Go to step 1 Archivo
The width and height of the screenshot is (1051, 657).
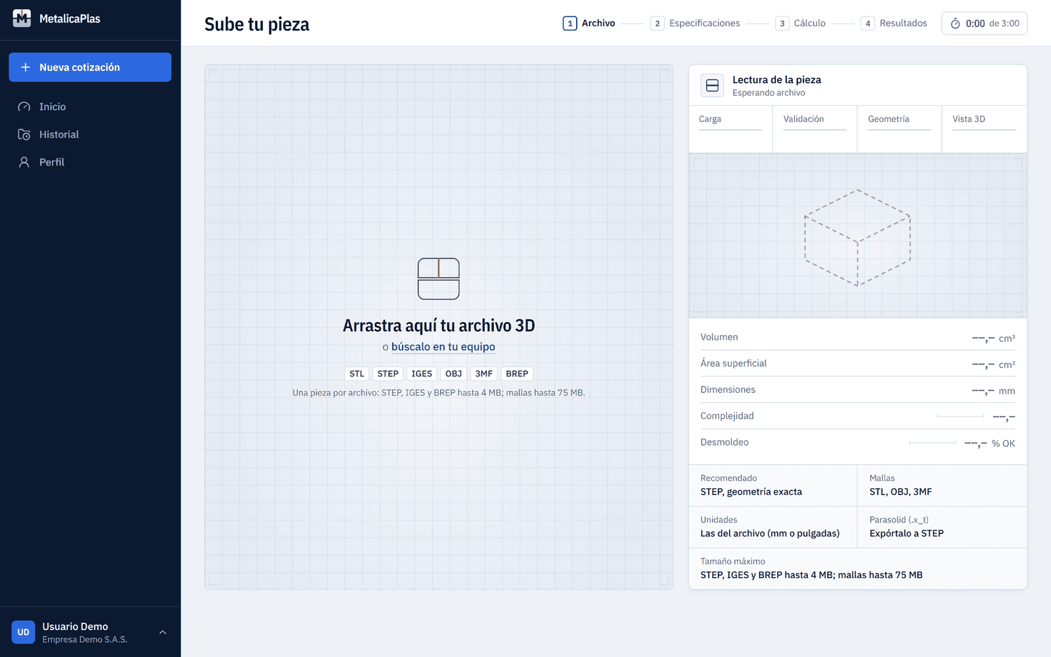pyautogui.click(x=589, y=23)
